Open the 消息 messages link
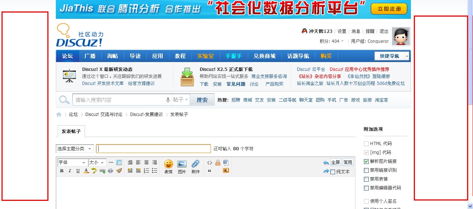 (356, 31)
